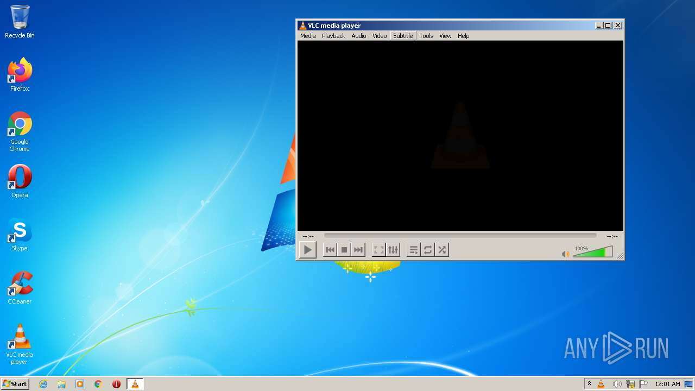Mute audio via speaker icon
Viewport: 695px width, 391px height.
pyautogui.click(x=566, y=254)
